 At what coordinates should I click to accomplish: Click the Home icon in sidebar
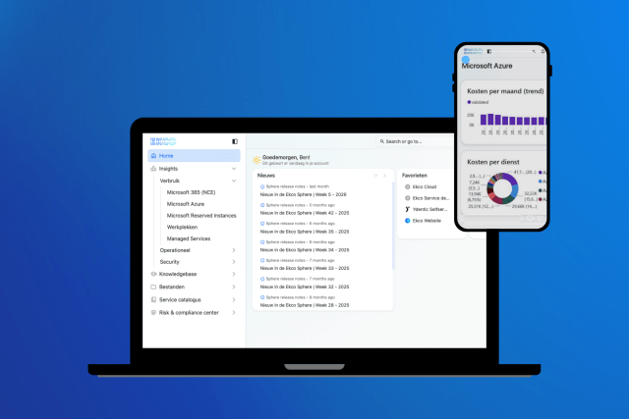[153, 156]
